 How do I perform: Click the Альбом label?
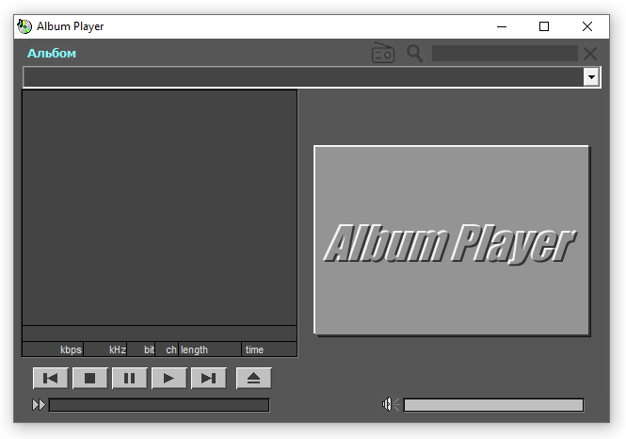52,53
